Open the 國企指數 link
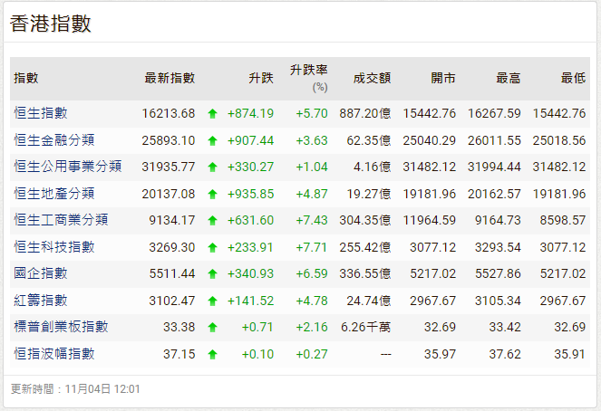 41,273
